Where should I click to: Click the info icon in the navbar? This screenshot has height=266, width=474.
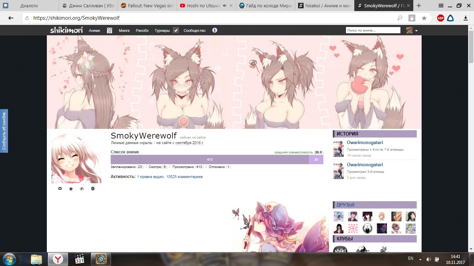pyautogui.click(x=215, y=30)
